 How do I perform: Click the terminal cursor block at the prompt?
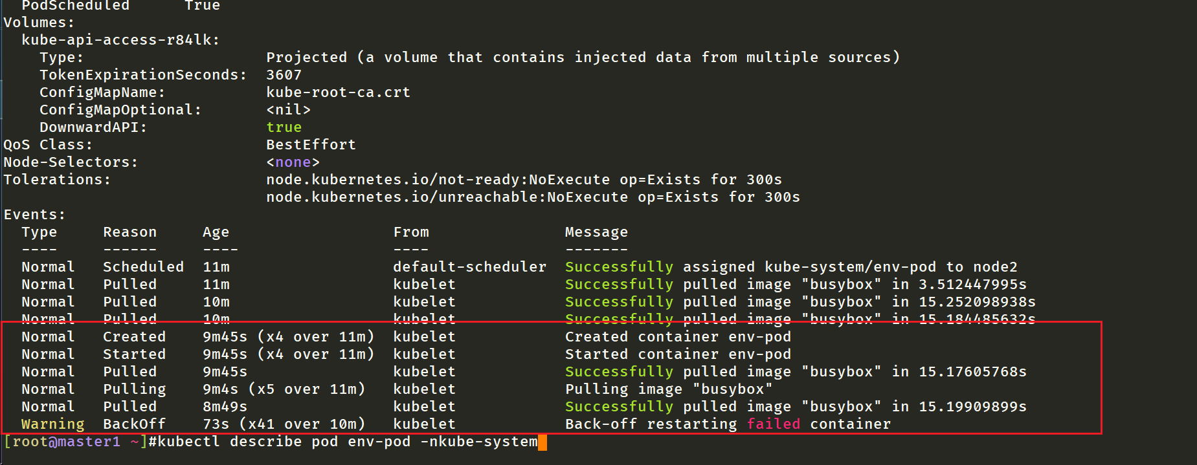pyautogui.click(x=543, y=442)
